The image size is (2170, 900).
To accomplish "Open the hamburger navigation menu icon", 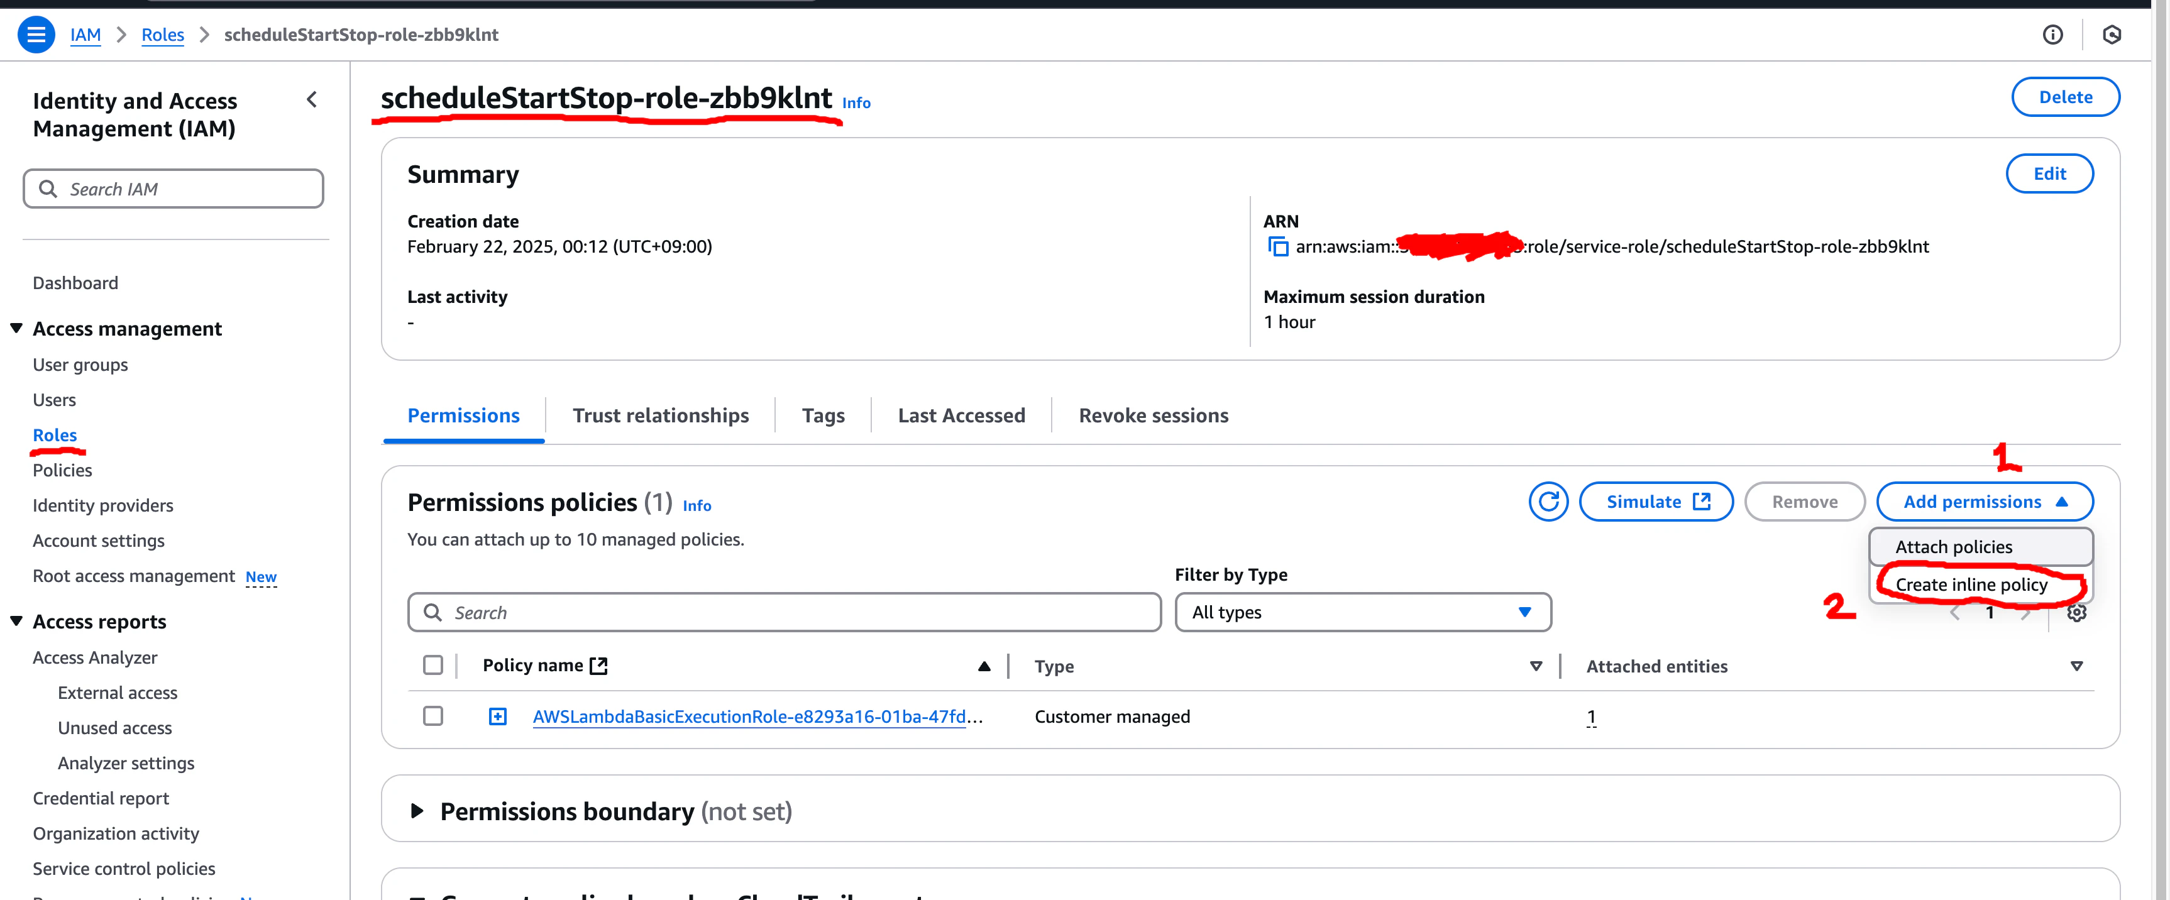I will tap(36, 35).
